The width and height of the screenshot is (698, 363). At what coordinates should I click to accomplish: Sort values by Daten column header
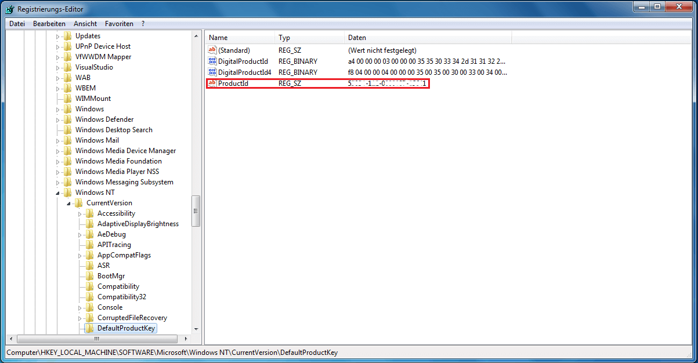click(x=428, y=38)
